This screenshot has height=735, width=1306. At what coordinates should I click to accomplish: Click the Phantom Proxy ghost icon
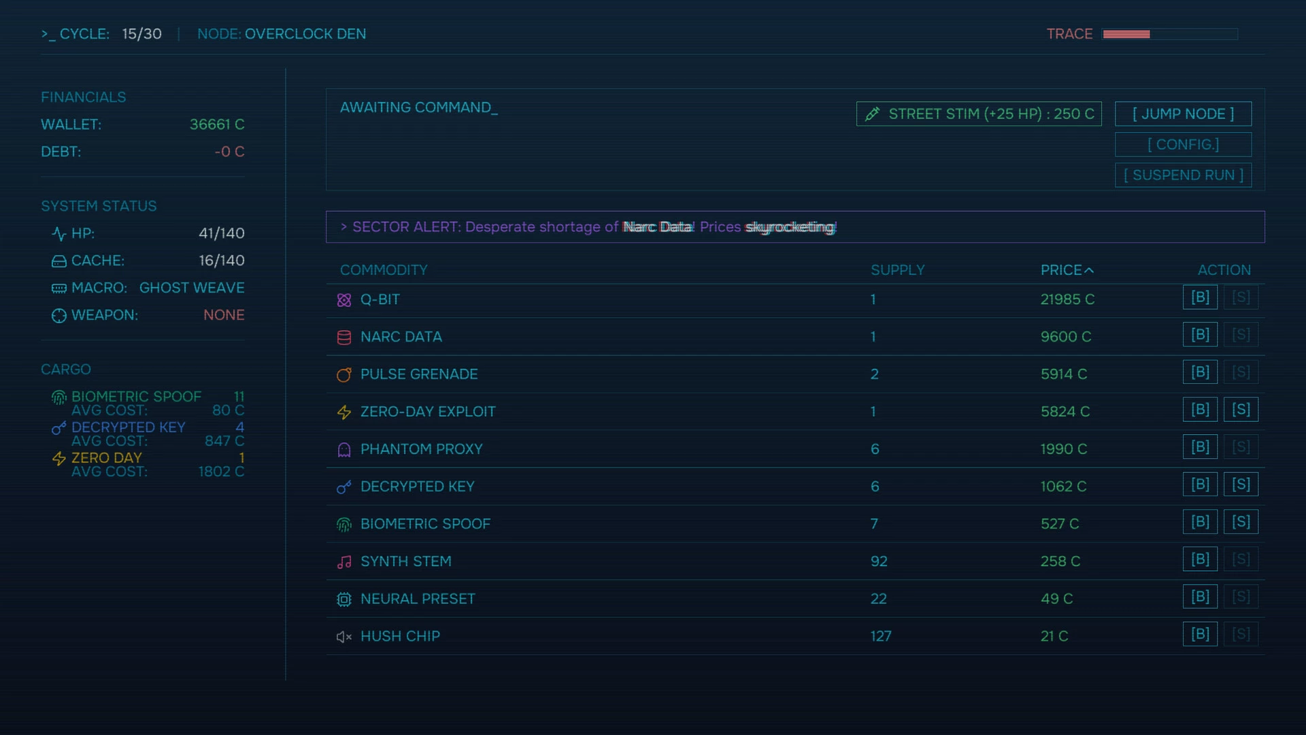[x=344, y=450]
